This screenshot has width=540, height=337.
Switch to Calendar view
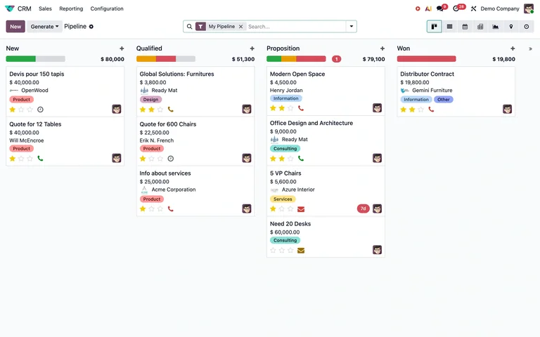click(465, 27)
